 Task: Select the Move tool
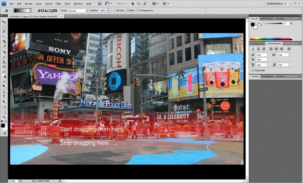pyautogui.click(x=4, y=22)
